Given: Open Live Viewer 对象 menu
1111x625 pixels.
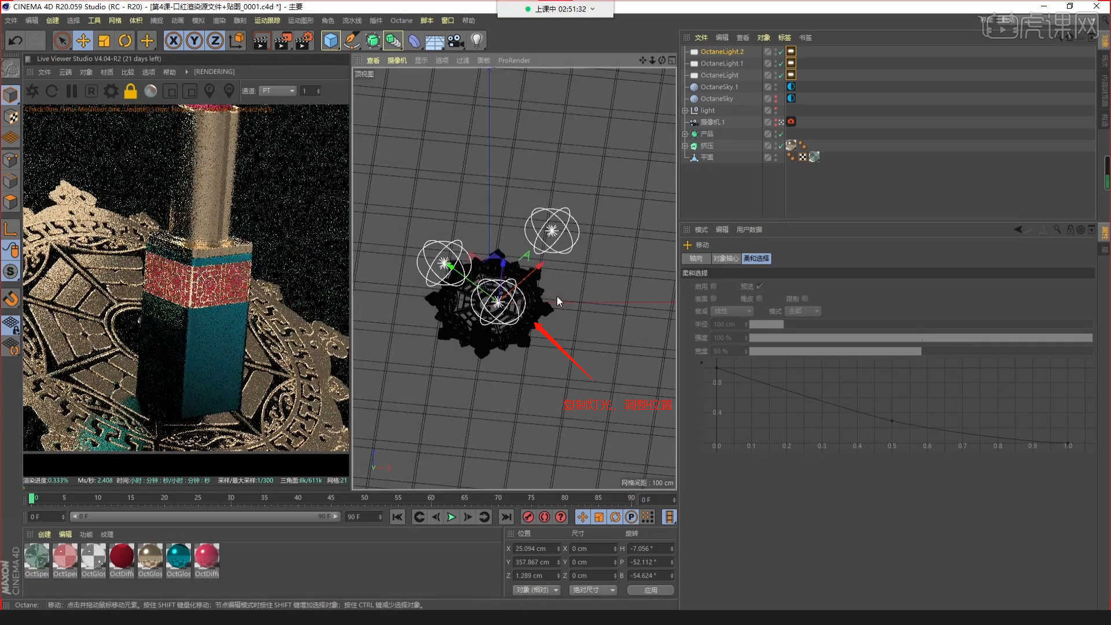Looking at the screenshot, I should coord(86,72).
